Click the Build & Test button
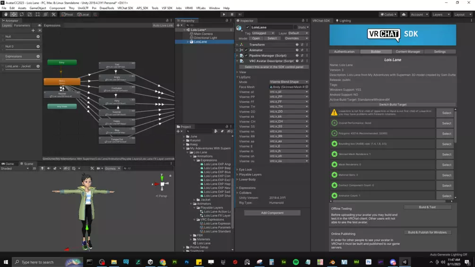The width and height of the screenshot is (475, 267). [427, 207]
